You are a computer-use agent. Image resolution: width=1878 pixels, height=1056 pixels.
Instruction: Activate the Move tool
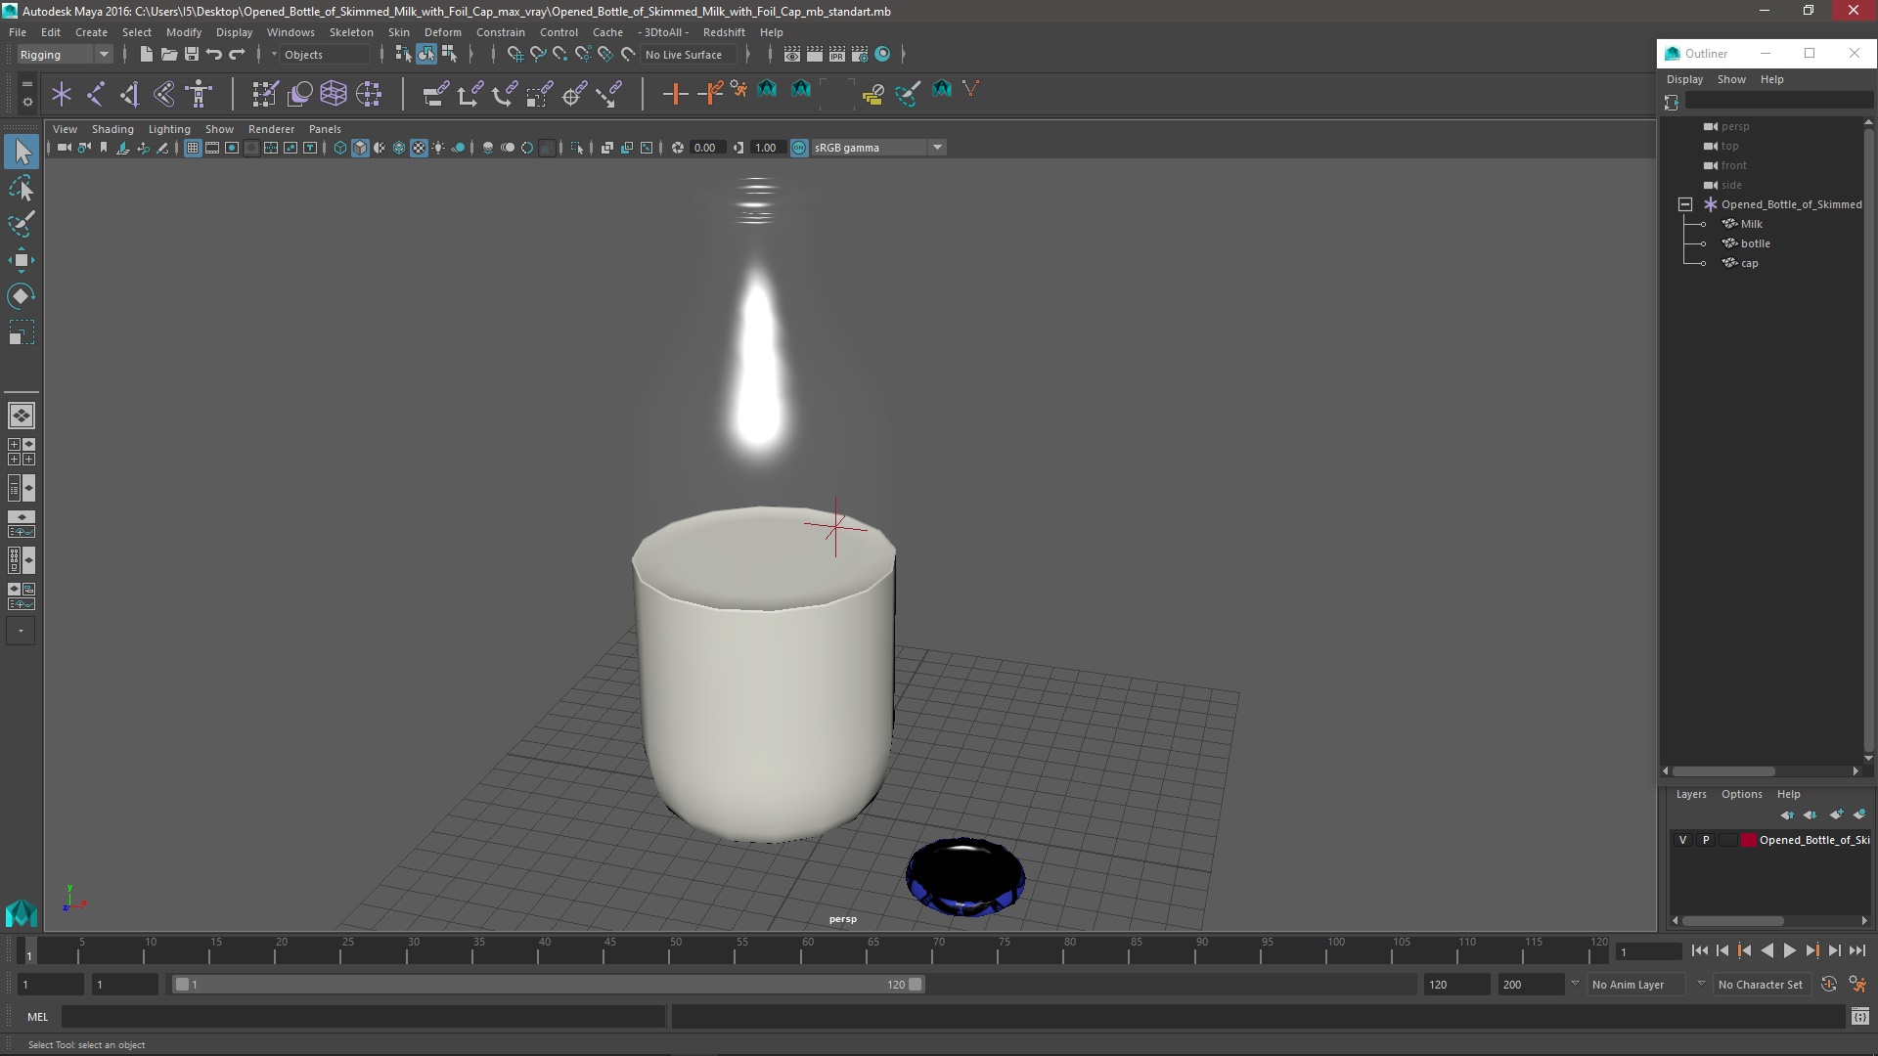pos(22,260)
